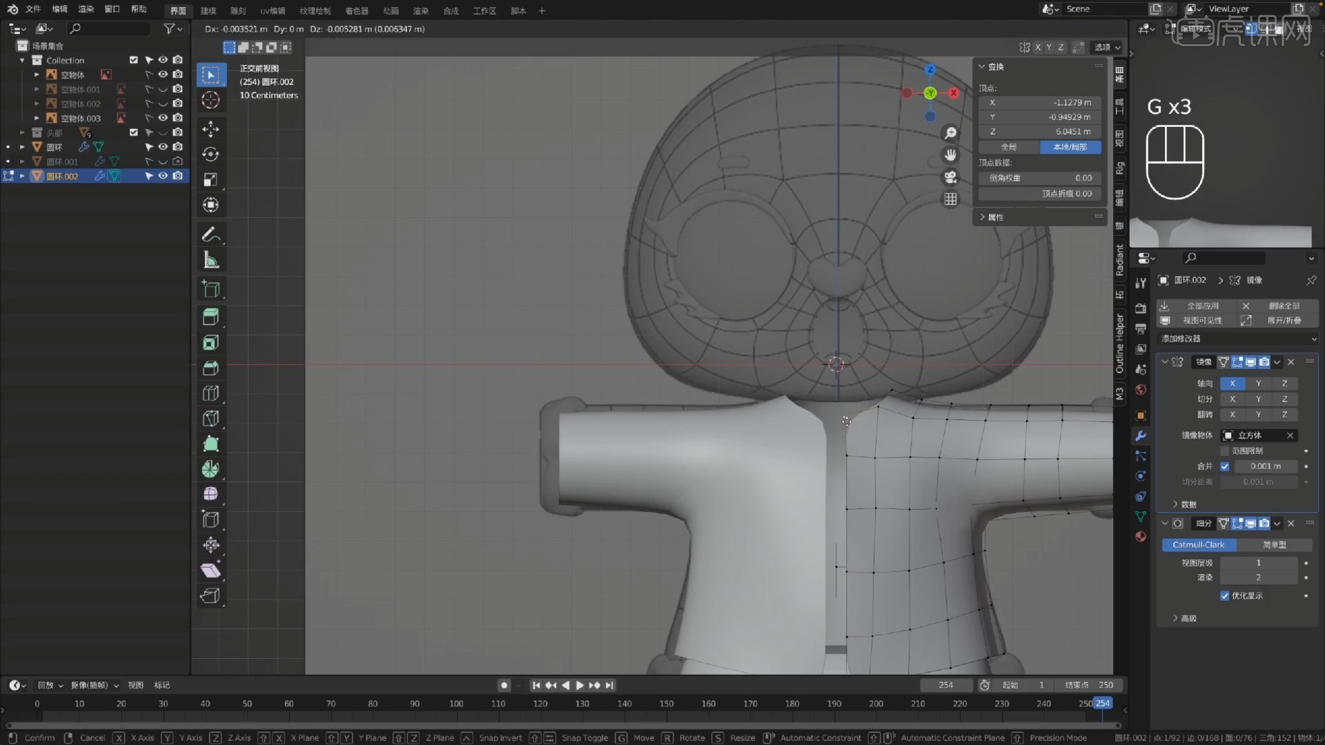Open the 添加修改器 add modifier dropdown
Screen dimensions: 1325x745
point(1239,339)
